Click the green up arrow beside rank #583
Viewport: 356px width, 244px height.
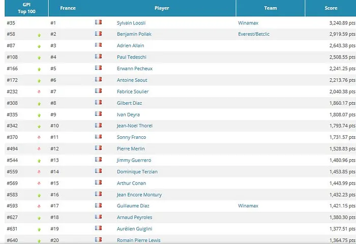(39, 195)
